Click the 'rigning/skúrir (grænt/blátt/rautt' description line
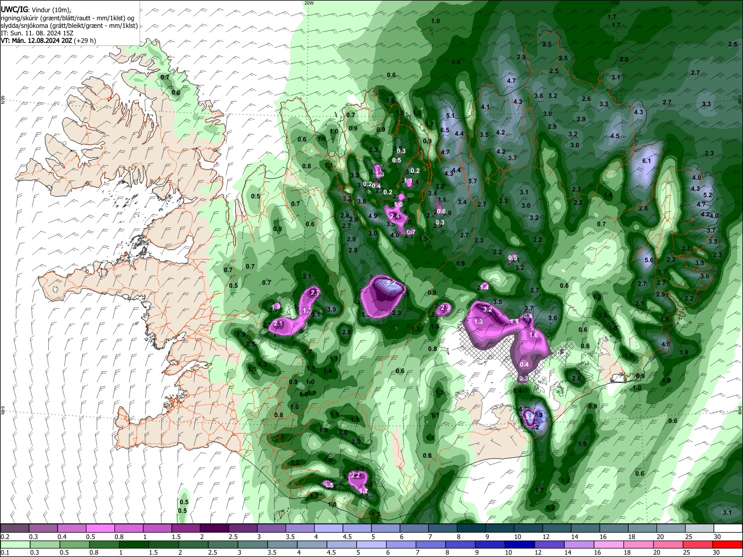This screenshot has width=743, height=557. (x=68, y=19)
